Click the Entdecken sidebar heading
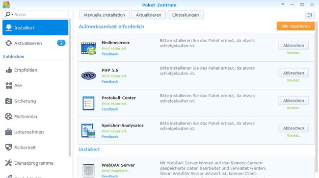 (14, 56)
